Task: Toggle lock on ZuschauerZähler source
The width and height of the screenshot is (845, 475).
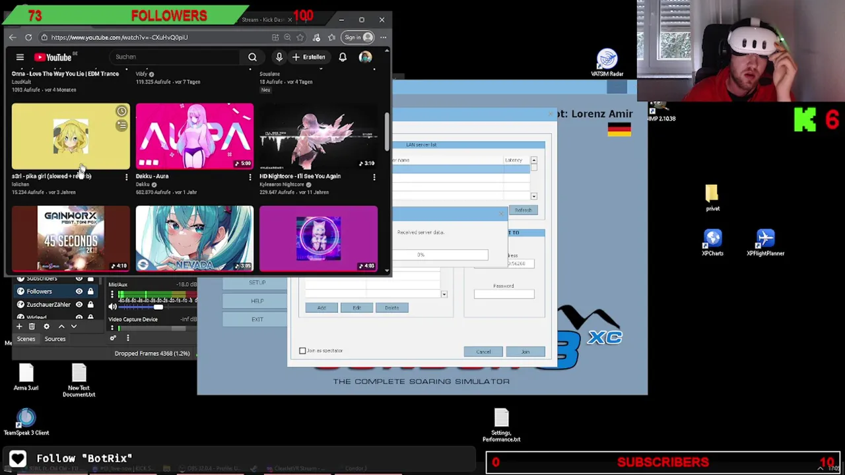Action: (x=90, y=304)
